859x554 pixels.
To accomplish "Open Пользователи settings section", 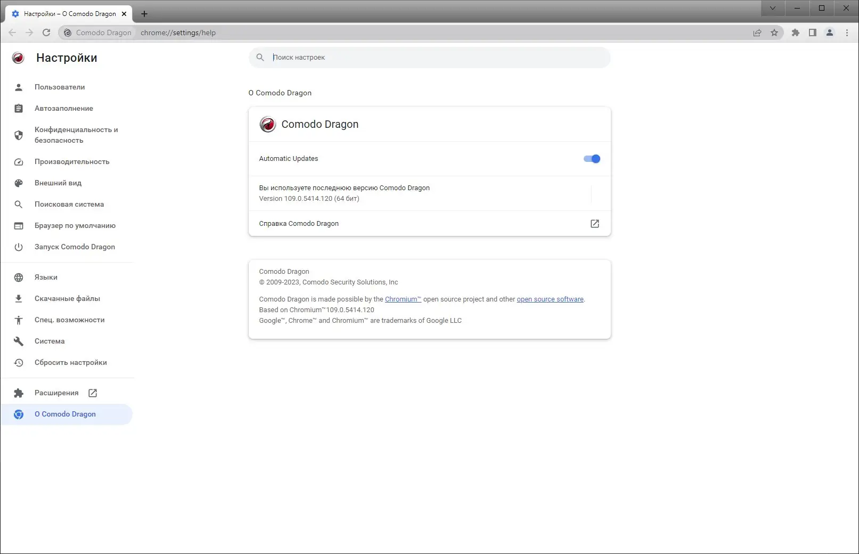I will coord(67,87).
